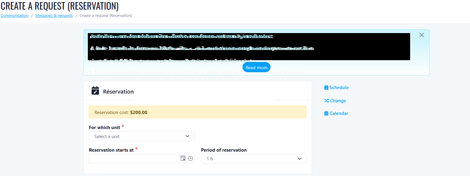This screenshot has width=470, height=176.
Task: Click the Réservation calendar-edit icon
Action: [x=95, y=91]
